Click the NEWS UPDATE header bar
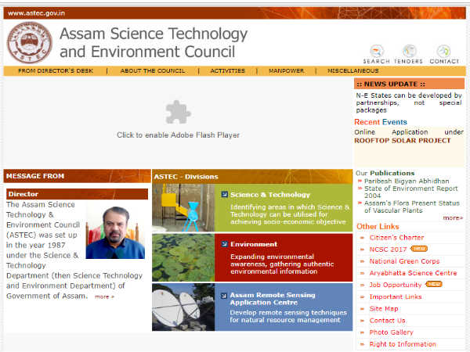This screenshot has width=470, height=352. [409, 84]
